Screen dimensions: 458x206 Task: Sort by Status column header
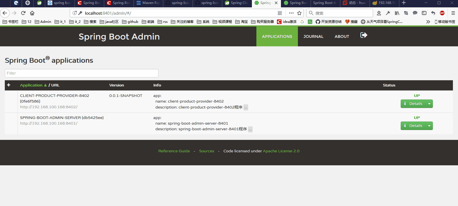point(389,85)
